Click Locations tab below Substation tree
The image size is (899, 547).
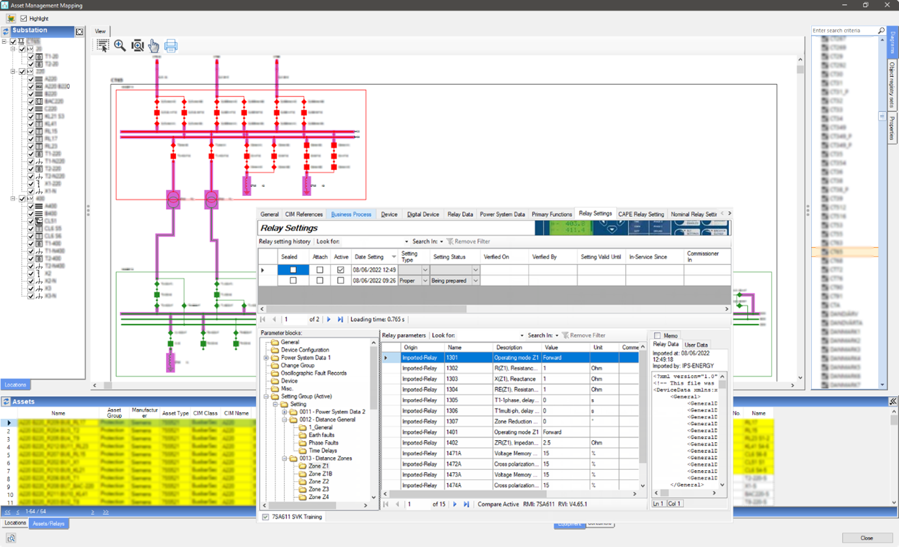(15, 385)
